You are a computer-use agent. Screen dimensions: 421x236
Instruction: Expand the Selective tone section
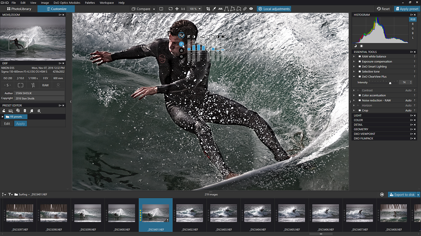pos(355,72)
